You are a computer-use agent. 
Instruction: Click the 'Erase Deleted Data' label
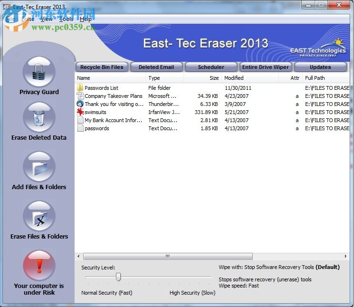pyautogui.click(x=39, y=137)
